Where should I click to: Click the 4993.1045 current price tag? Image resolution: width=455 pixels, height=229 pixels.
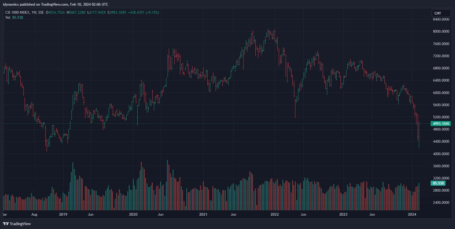pyautogui.click(x=441, y=123)
